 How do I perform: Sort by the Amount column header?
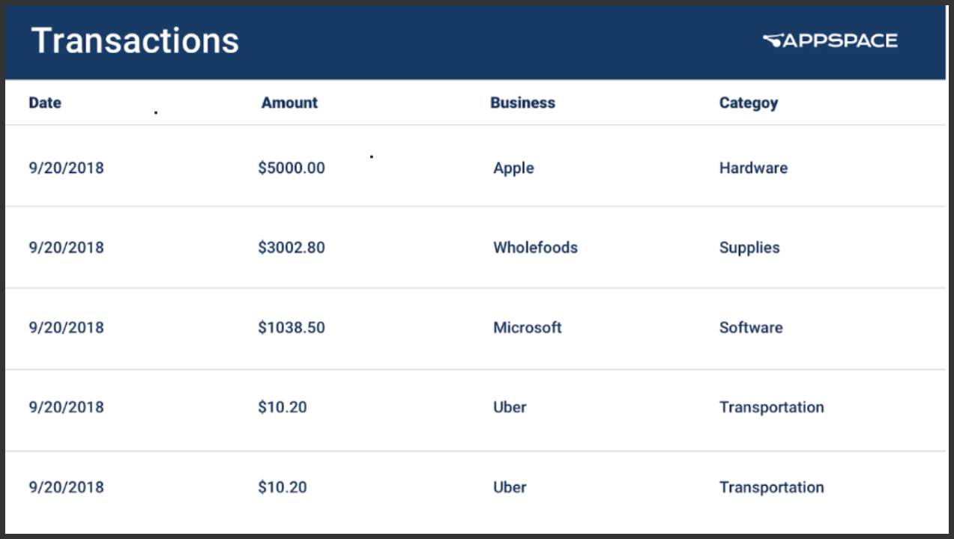click(289, 103)
